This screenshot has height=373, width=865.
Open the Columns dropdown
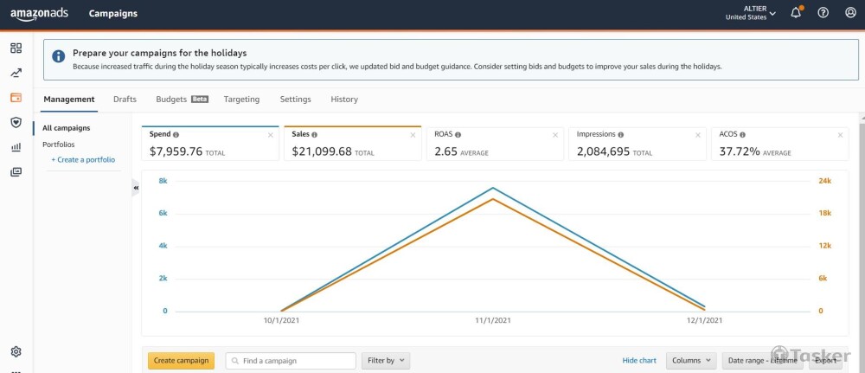(692, 361)
